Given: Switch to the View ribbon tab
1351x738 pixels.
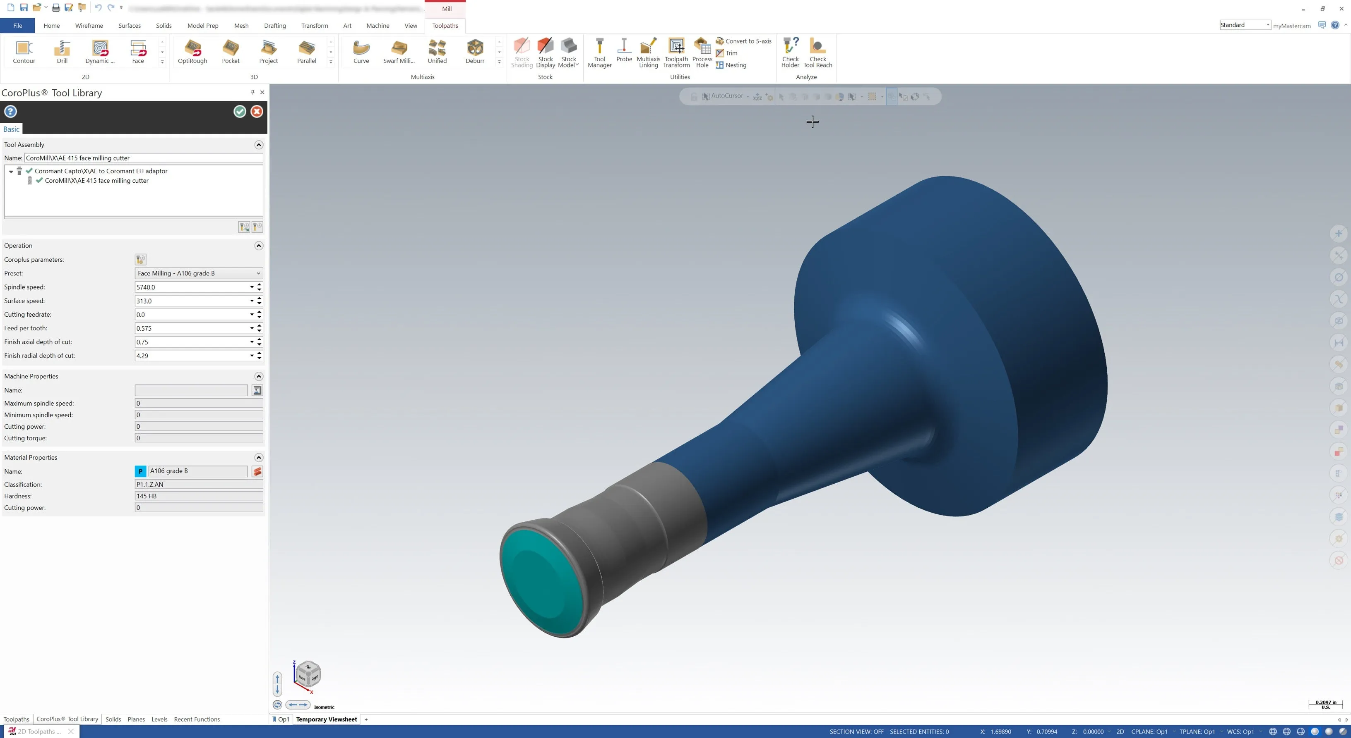Looking at the screenshot, I should [411, 25].
